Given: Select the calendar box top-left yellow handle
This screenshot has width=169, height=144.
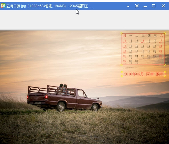Looking at the screenshot, I should pos(122,33).
